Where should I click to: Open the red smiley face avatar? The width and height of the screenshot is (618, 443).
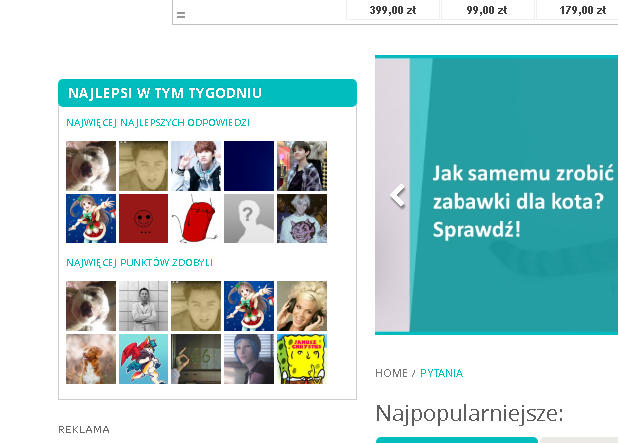144,219
